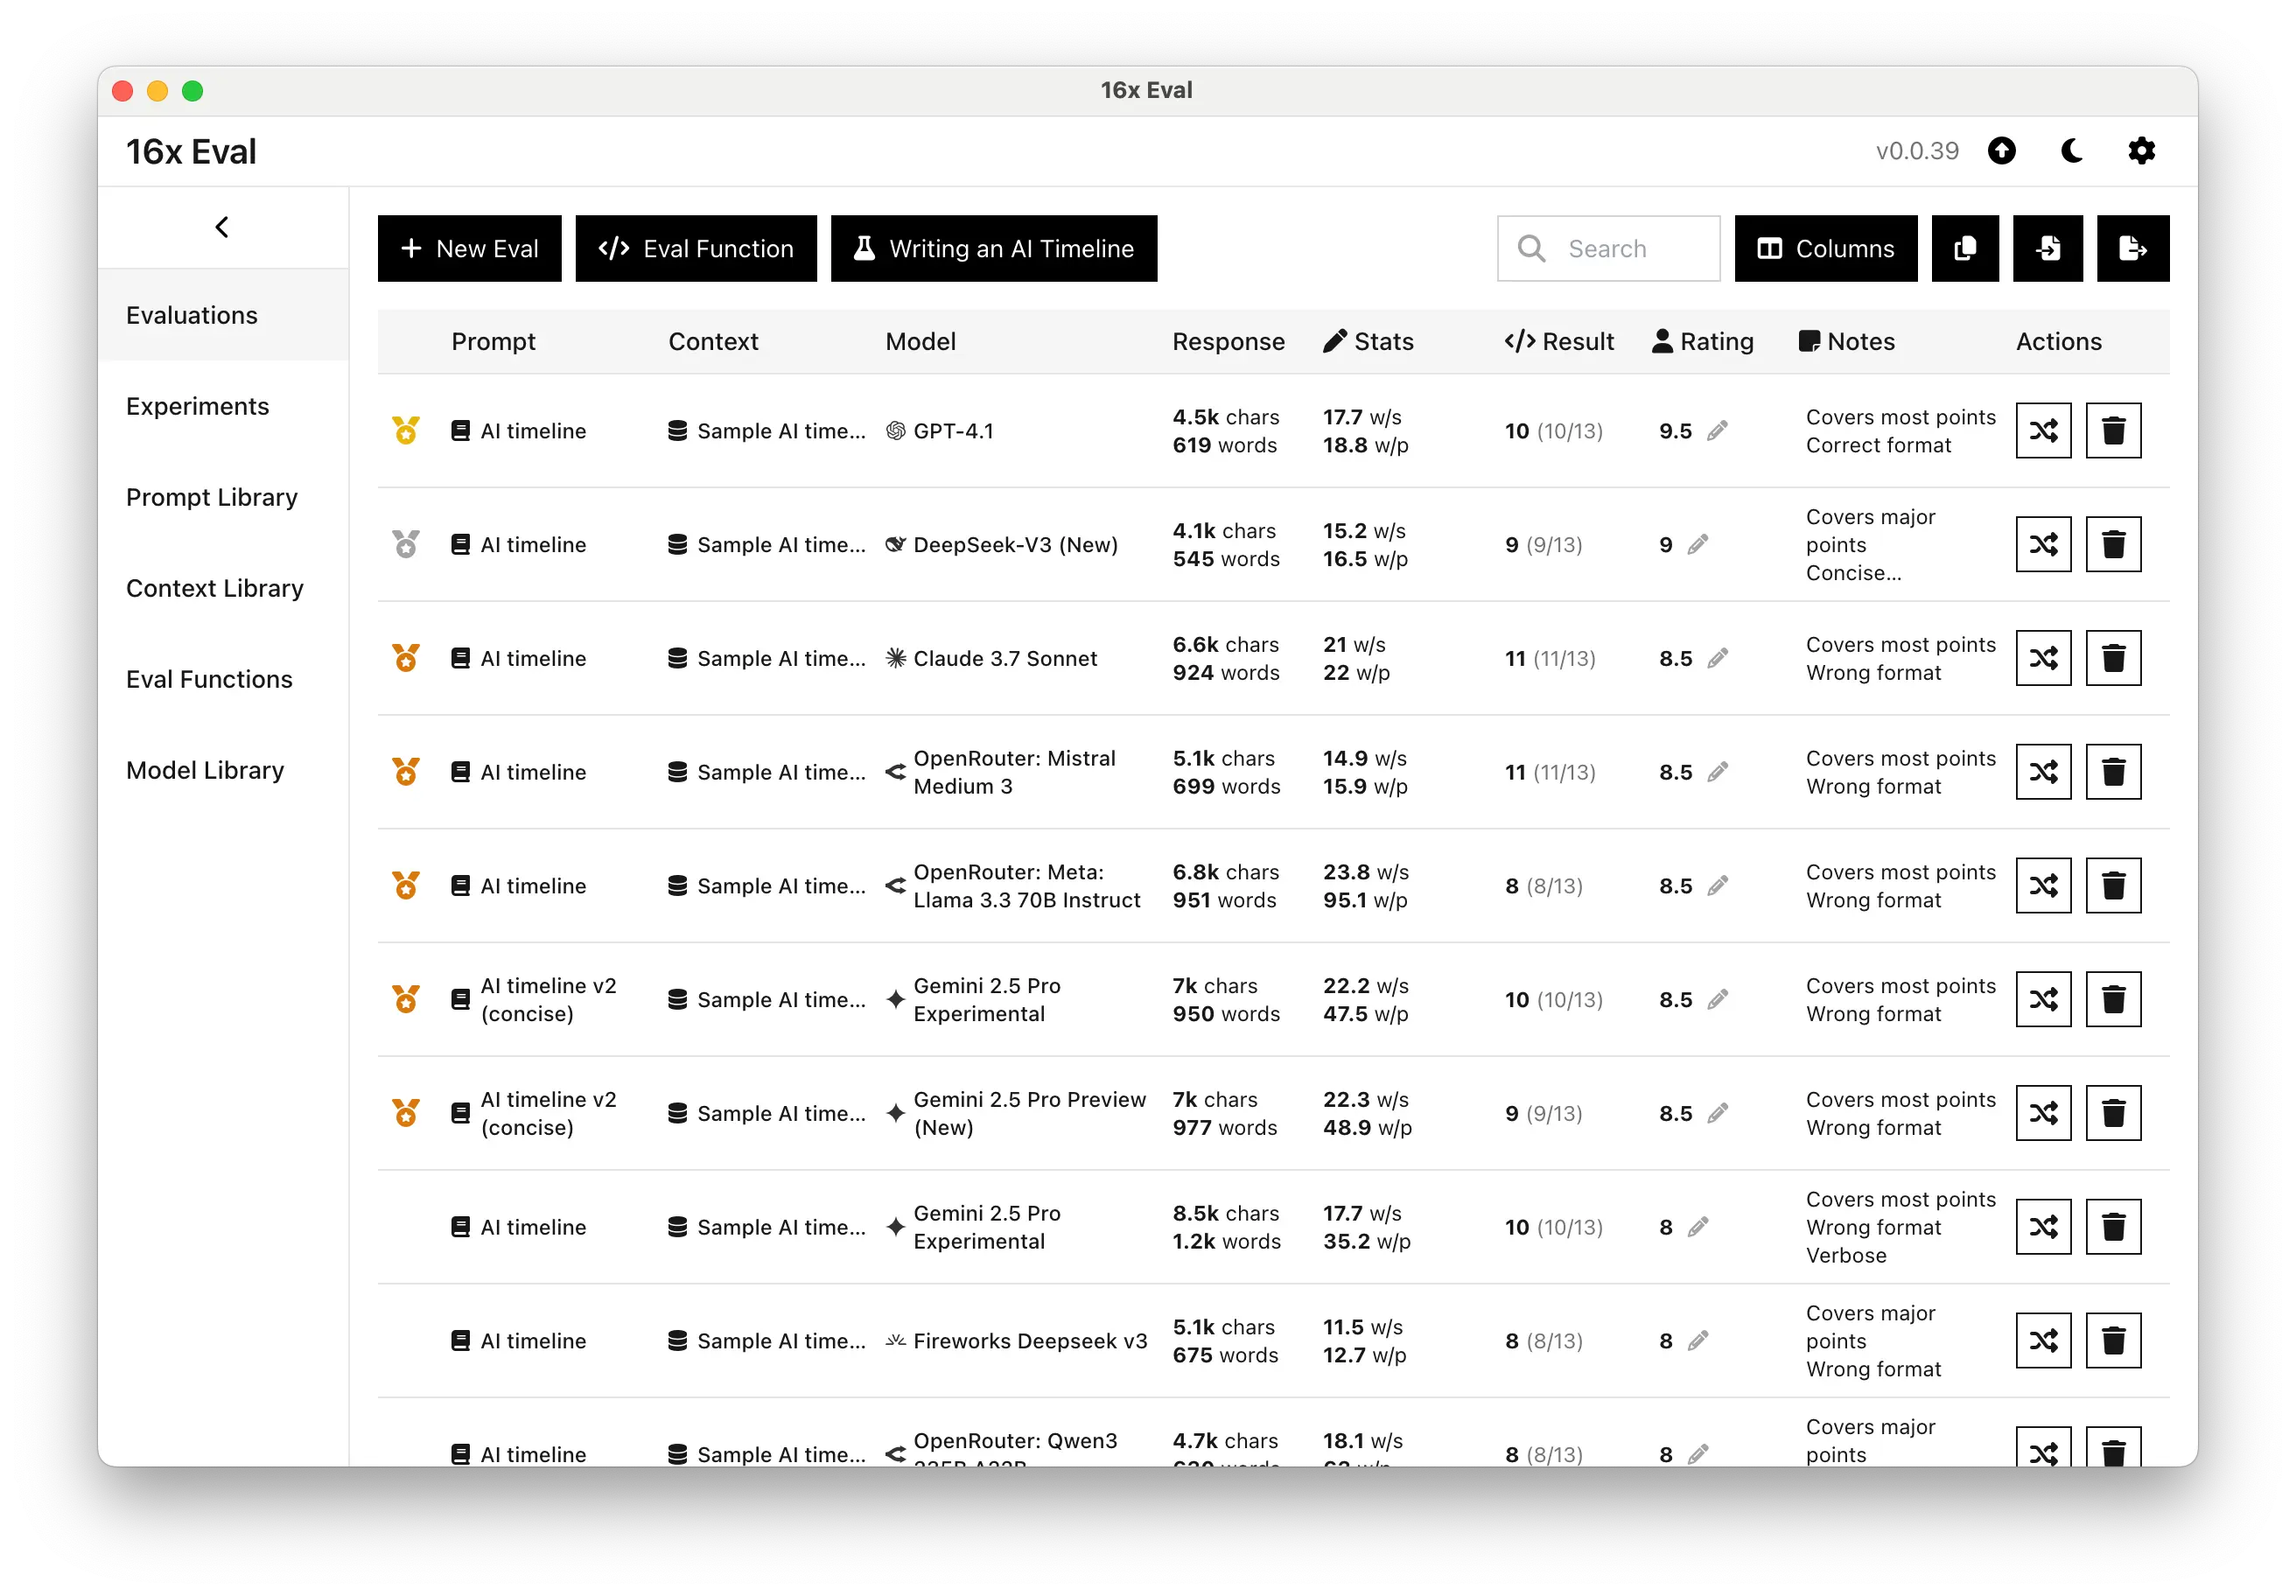Click the Result column header

pos(1559,342)
